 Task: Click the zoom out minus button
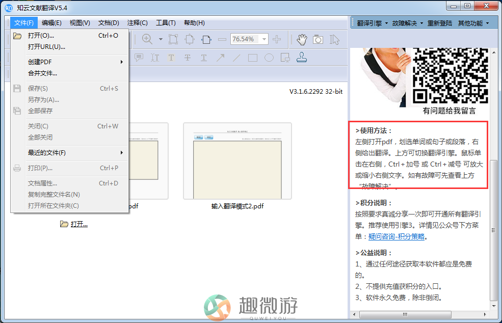coord(222,39)
